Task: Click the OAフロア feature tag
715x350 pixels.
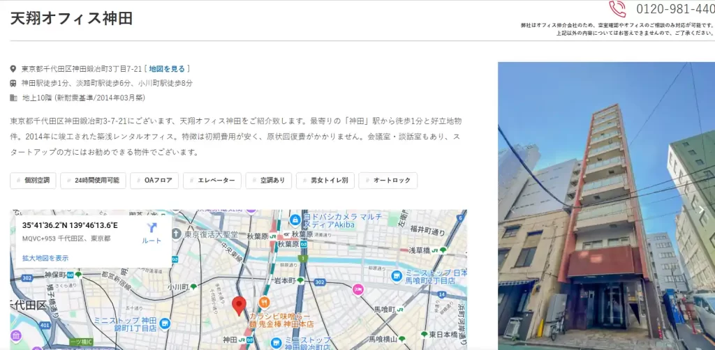Action: coord(154,181)
